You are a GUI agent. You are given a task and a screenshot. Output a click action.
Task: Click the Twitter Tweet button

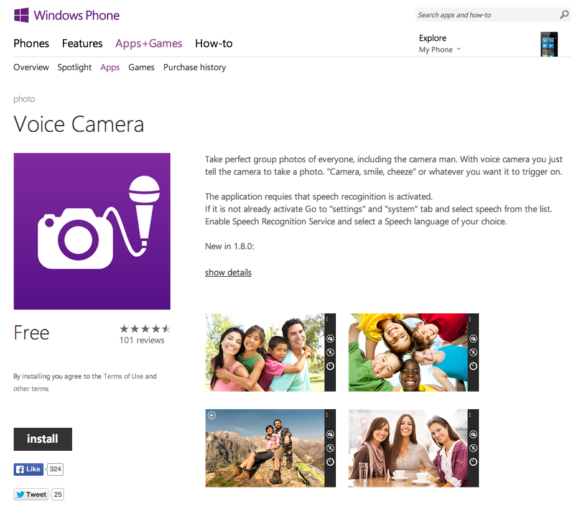click(31, 494)
